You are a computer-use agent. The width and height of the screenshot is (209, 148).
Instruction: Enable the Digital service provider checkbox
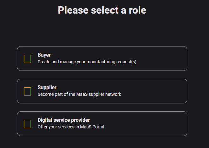pyautogui.click(x=27, y=124)
